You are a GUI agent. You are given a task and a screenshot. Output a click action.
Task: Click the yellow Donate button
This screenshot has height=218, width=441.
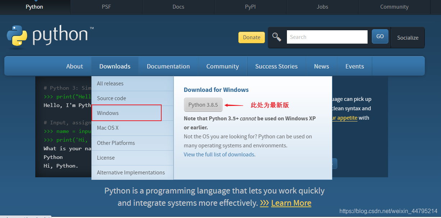tap(252, 37)
